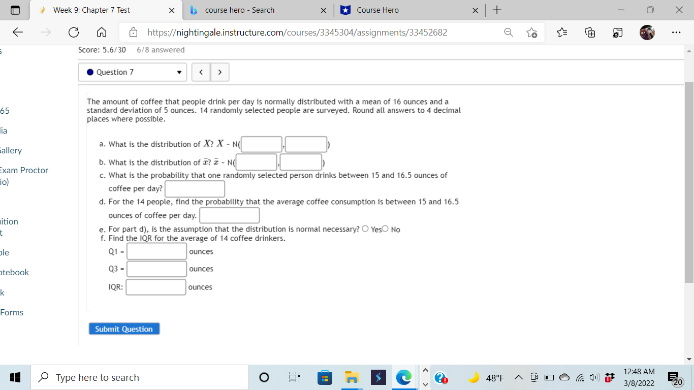Switch to the course hero - Search tab
This screenshot has width=694, height=390.
tap(239, 10)
